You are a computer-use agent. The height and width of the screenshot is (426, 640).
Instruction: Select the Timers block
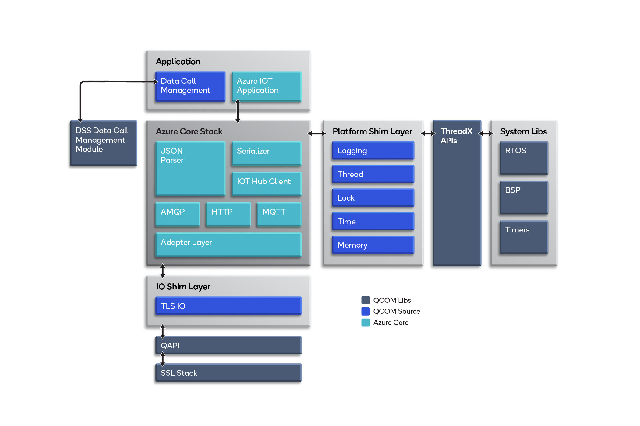[524, 237]
